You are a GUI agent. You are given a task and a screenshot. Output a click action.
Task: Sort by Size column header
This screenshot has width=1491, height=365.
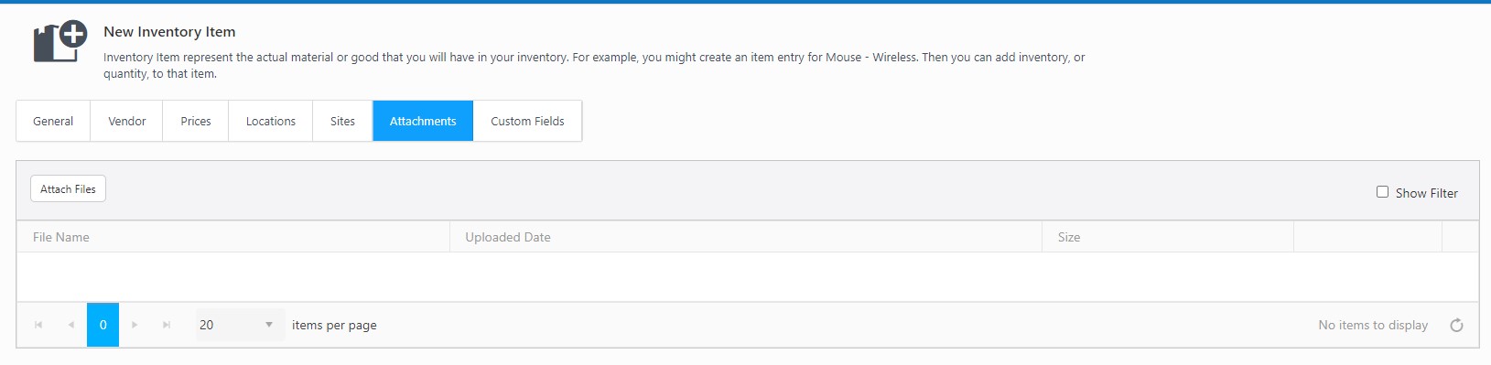click(x=1069, y=237)
